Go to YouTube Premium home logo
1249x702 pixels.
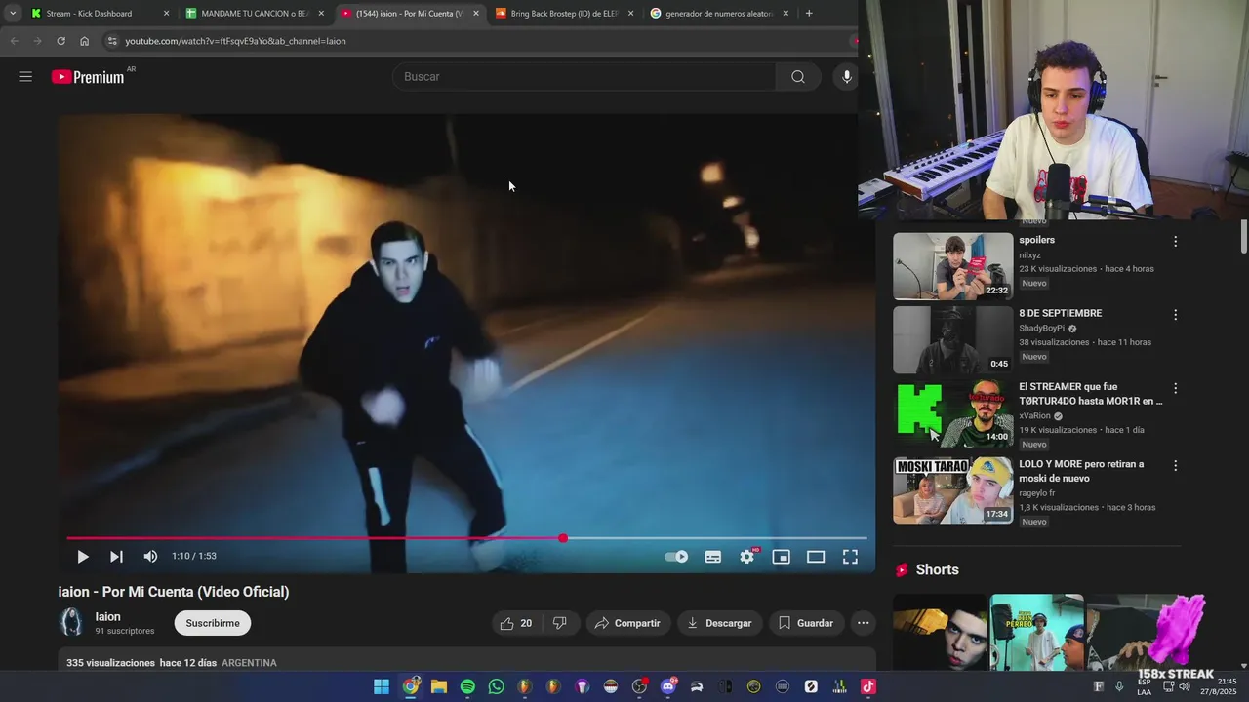pyautogui.click(x=89, y=77)
